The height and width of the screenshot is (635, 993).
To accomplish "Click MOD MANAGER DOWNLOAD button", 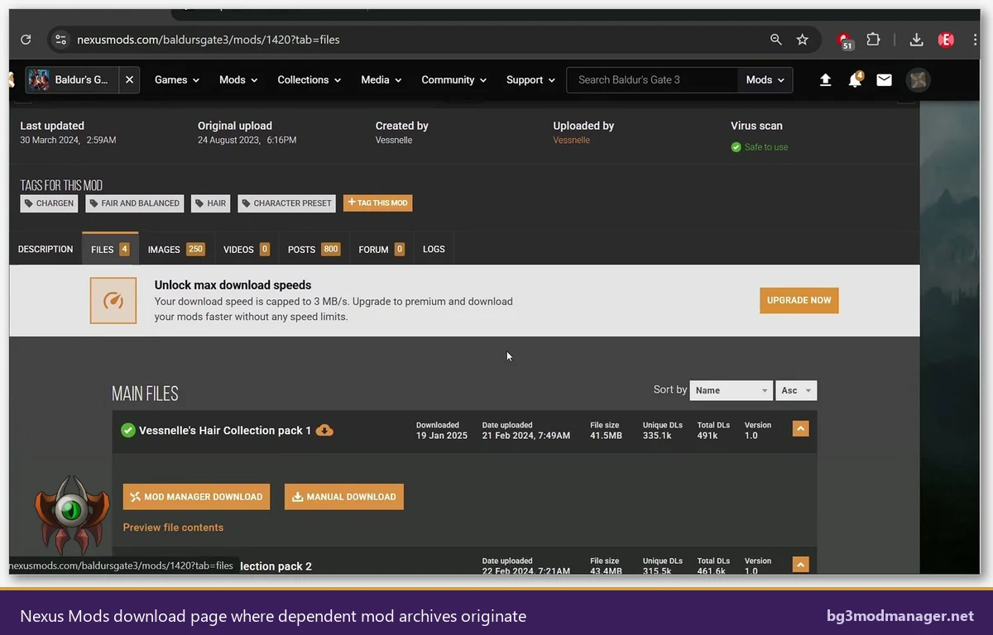I will click(196, 497).
